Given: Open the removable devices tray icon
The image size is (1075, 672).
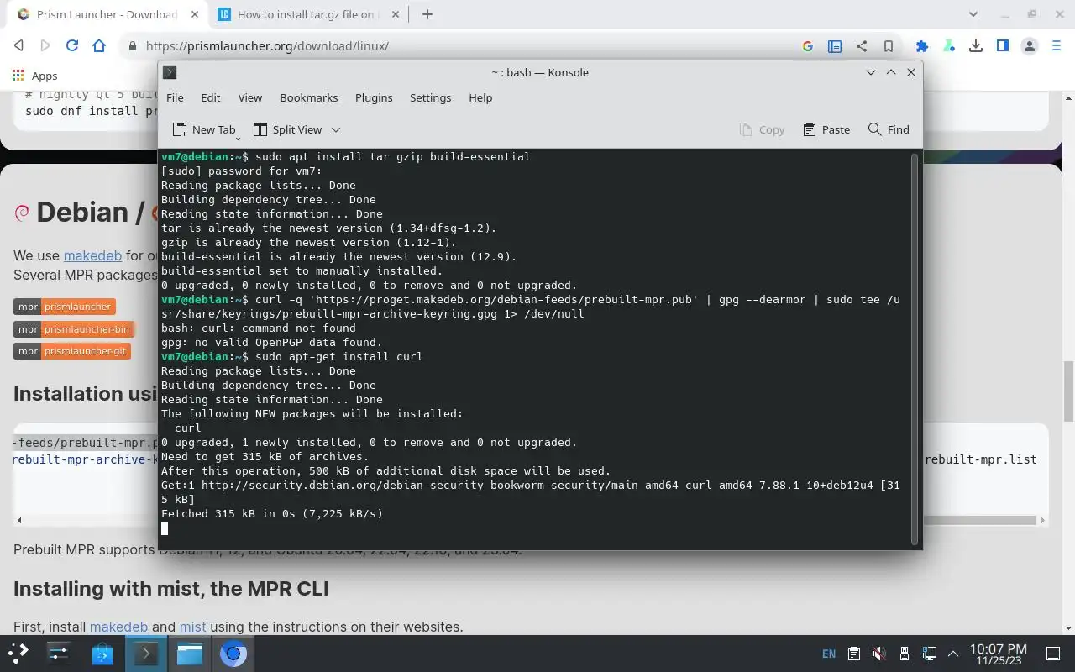Looking at the screenshot, I should (x=904, y=654).
